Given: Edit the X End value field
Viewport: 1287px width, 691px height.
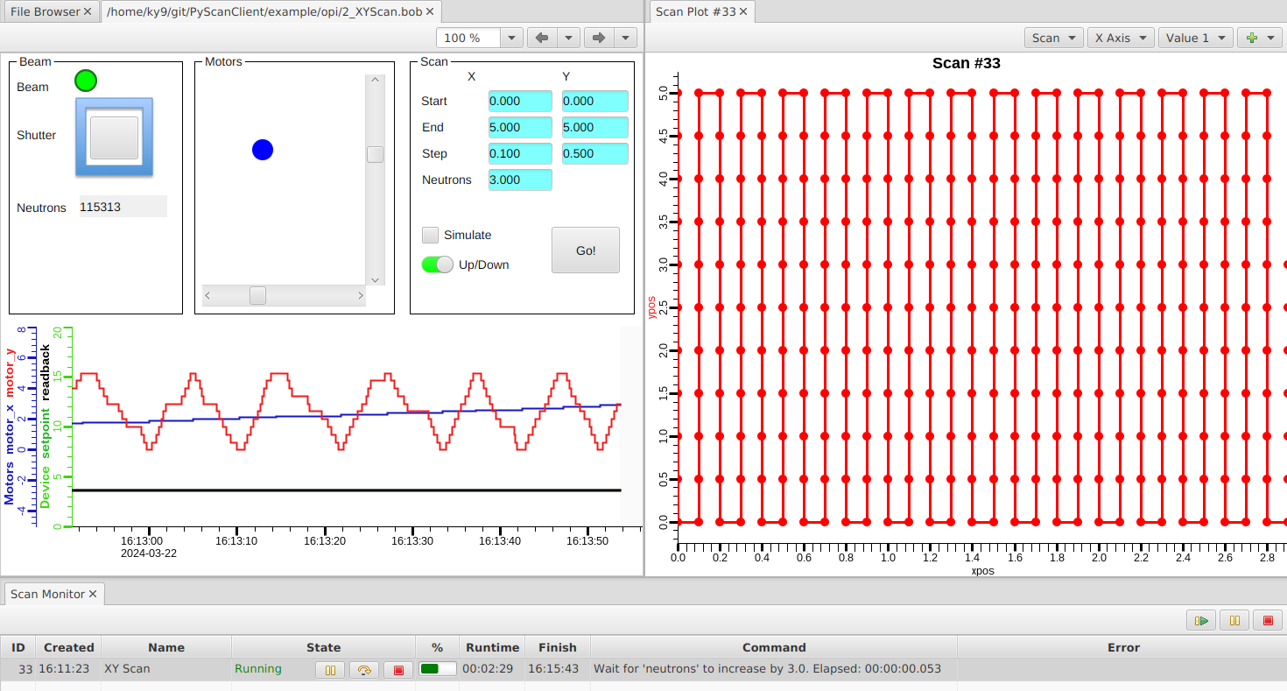Looking at the screenshot, I should coord(520,128).
